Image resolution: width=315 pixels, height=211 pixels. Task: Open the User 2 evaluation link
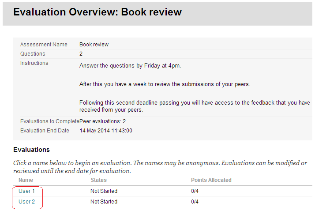point(26,202)
